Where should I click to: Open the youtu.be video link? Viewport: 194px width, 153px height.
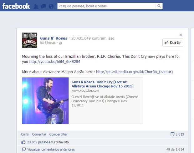(55, 61)
